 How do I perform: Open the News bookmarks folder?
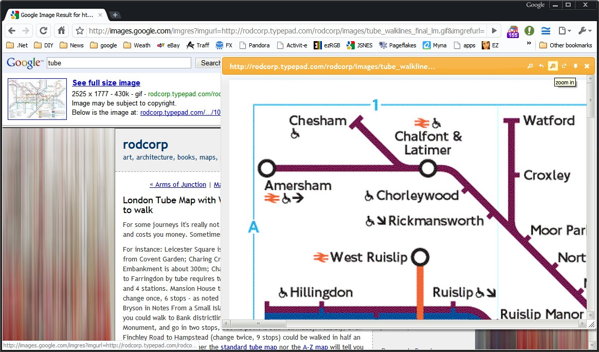[x=71, y=45]
